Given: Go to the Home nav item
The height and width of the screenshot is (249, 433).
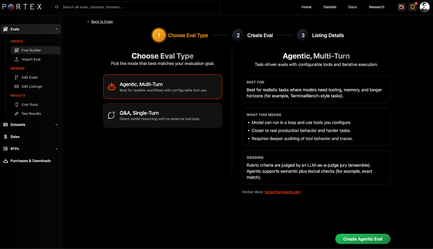Looking at the screenshot, I should point(306,7).
